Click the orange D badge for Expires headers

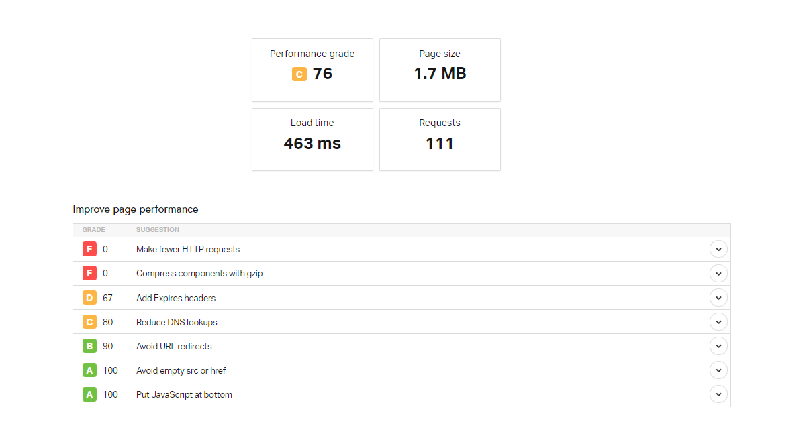pos(89,298)
